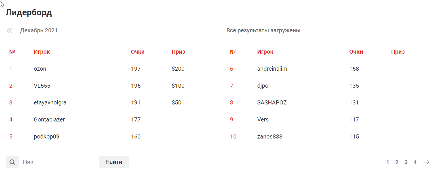Click on player zanos888
This screenshot has width=442, height=176.
coord(270,136)
